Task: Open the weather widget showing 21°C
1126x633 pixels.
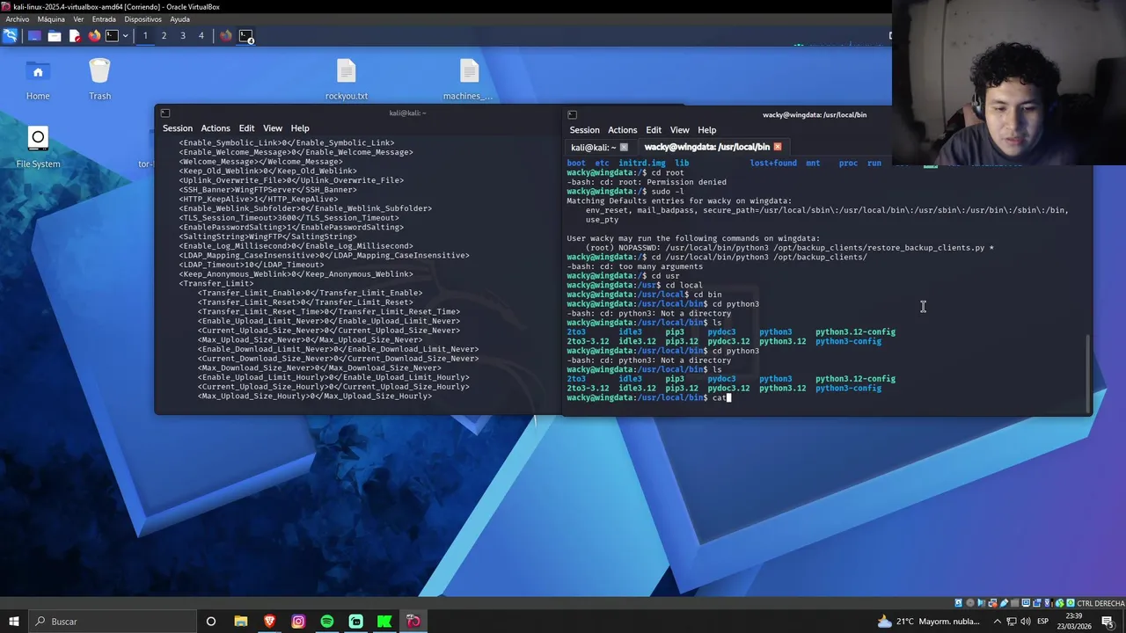Action: [928, 622]
